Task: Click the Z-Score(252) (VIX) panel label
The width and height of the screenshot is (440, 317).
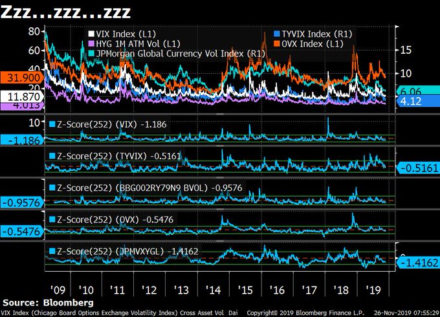Action: 112,124
